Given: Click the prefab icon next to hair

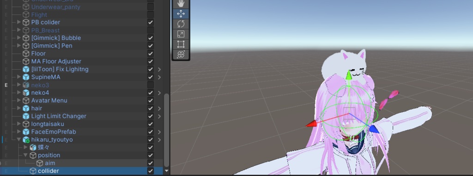Looking at the screenshot, I should [26, 109].
